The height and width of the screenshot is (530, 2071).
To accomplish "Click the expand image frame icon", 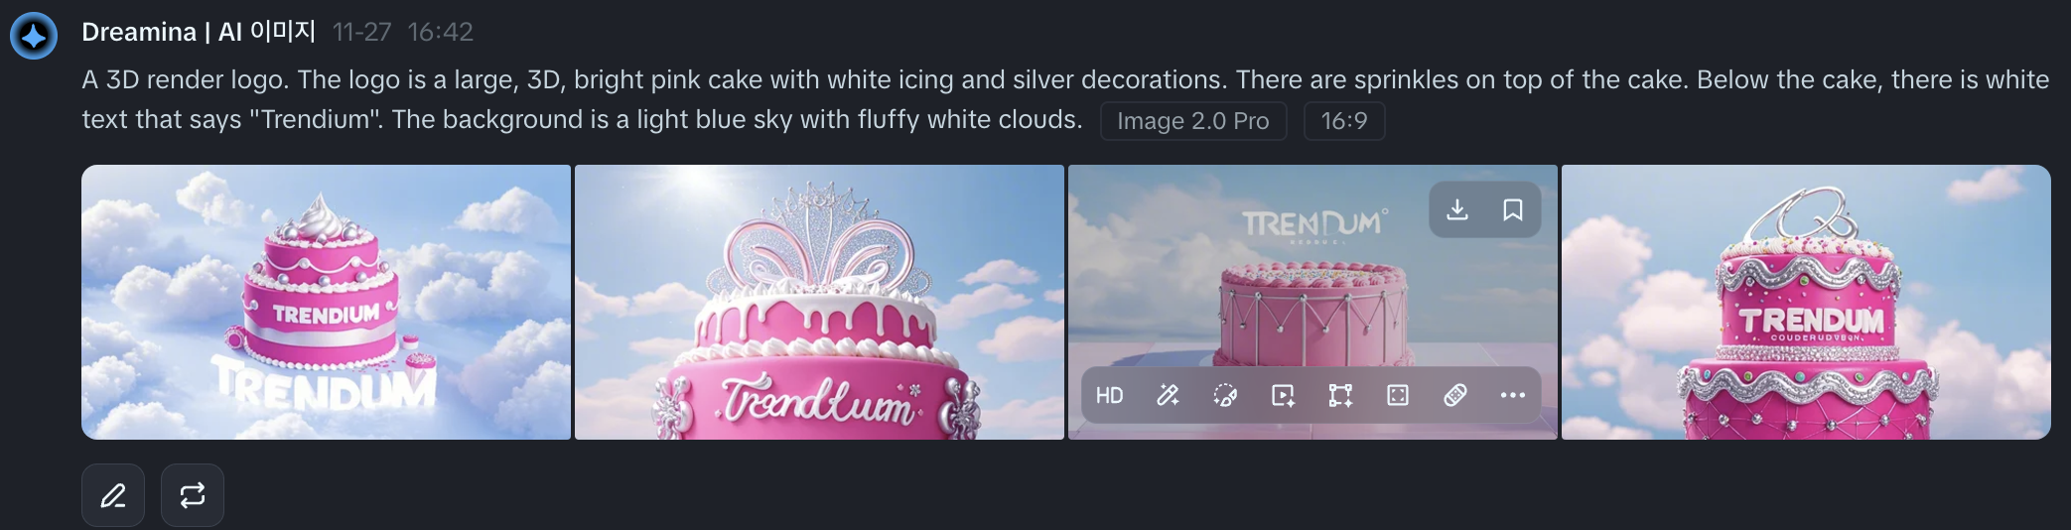I will pyautogui.click(x=1398, y=396).
